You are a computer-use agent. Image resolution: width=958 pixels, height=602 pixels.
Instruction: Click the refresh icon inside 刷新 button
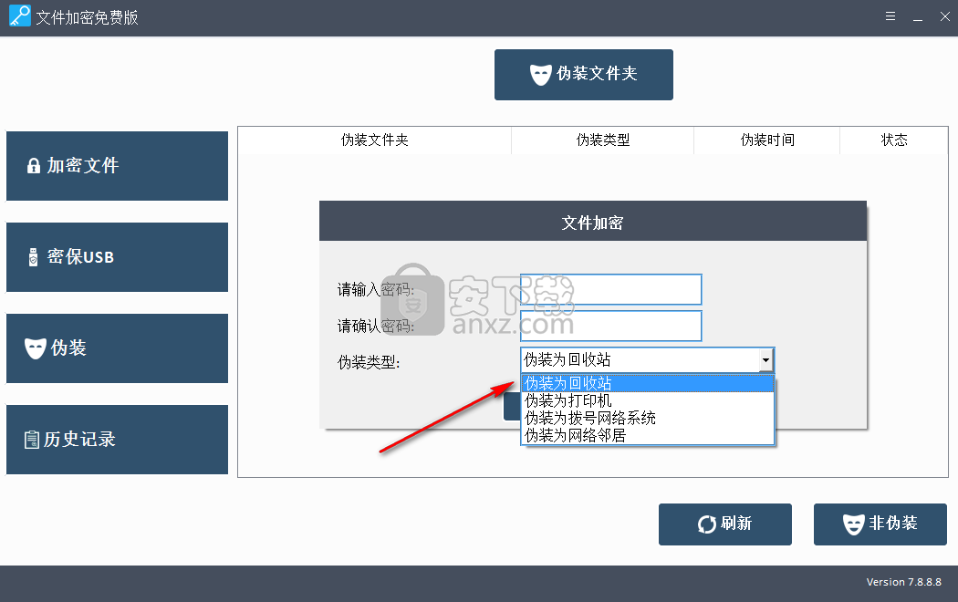click(x=704, y=524)
